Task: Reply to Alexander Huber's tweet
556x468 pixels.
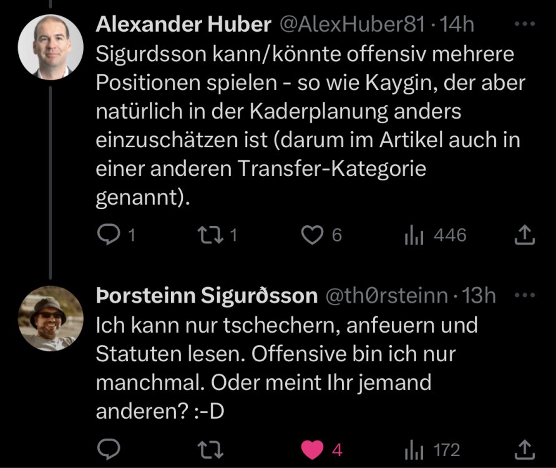Action: (110, 235)
